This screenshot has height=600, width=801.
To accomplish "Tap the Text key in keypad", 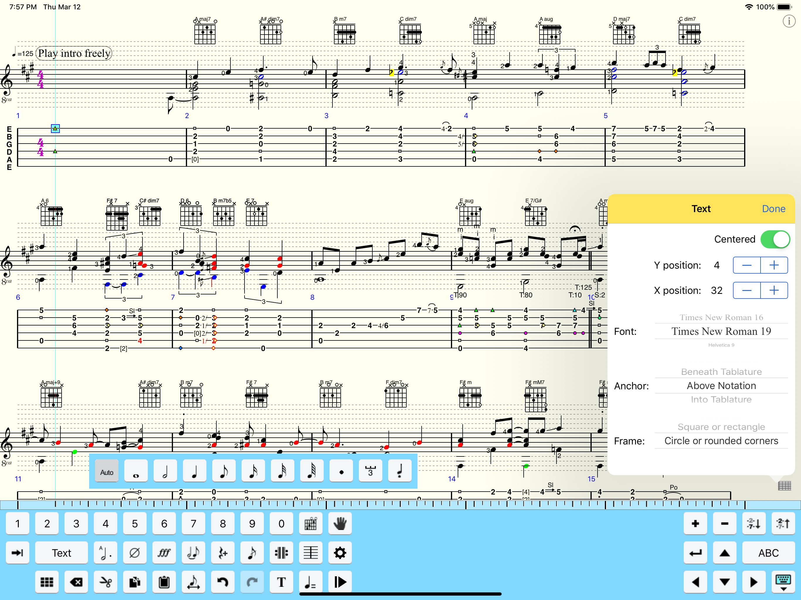I will pos(61,553).
